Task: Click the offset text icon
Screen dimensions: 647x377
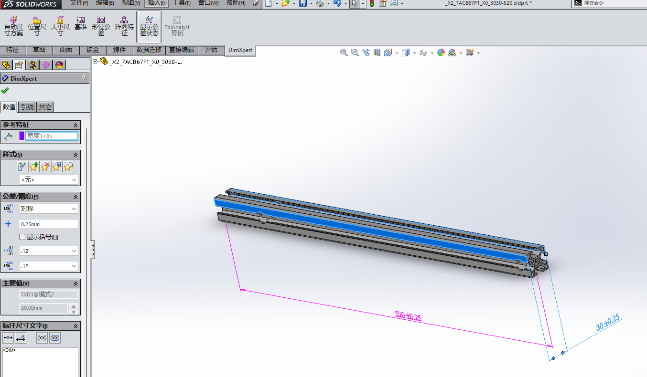Action: point(21,338)
